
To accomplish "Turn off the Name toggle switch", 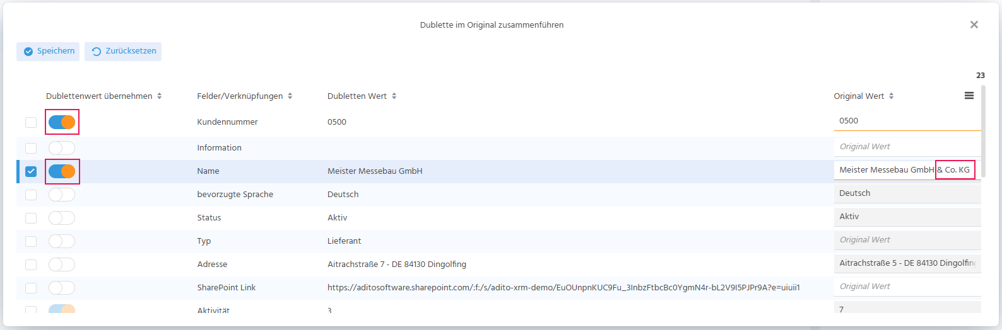I will coord(62,171).
